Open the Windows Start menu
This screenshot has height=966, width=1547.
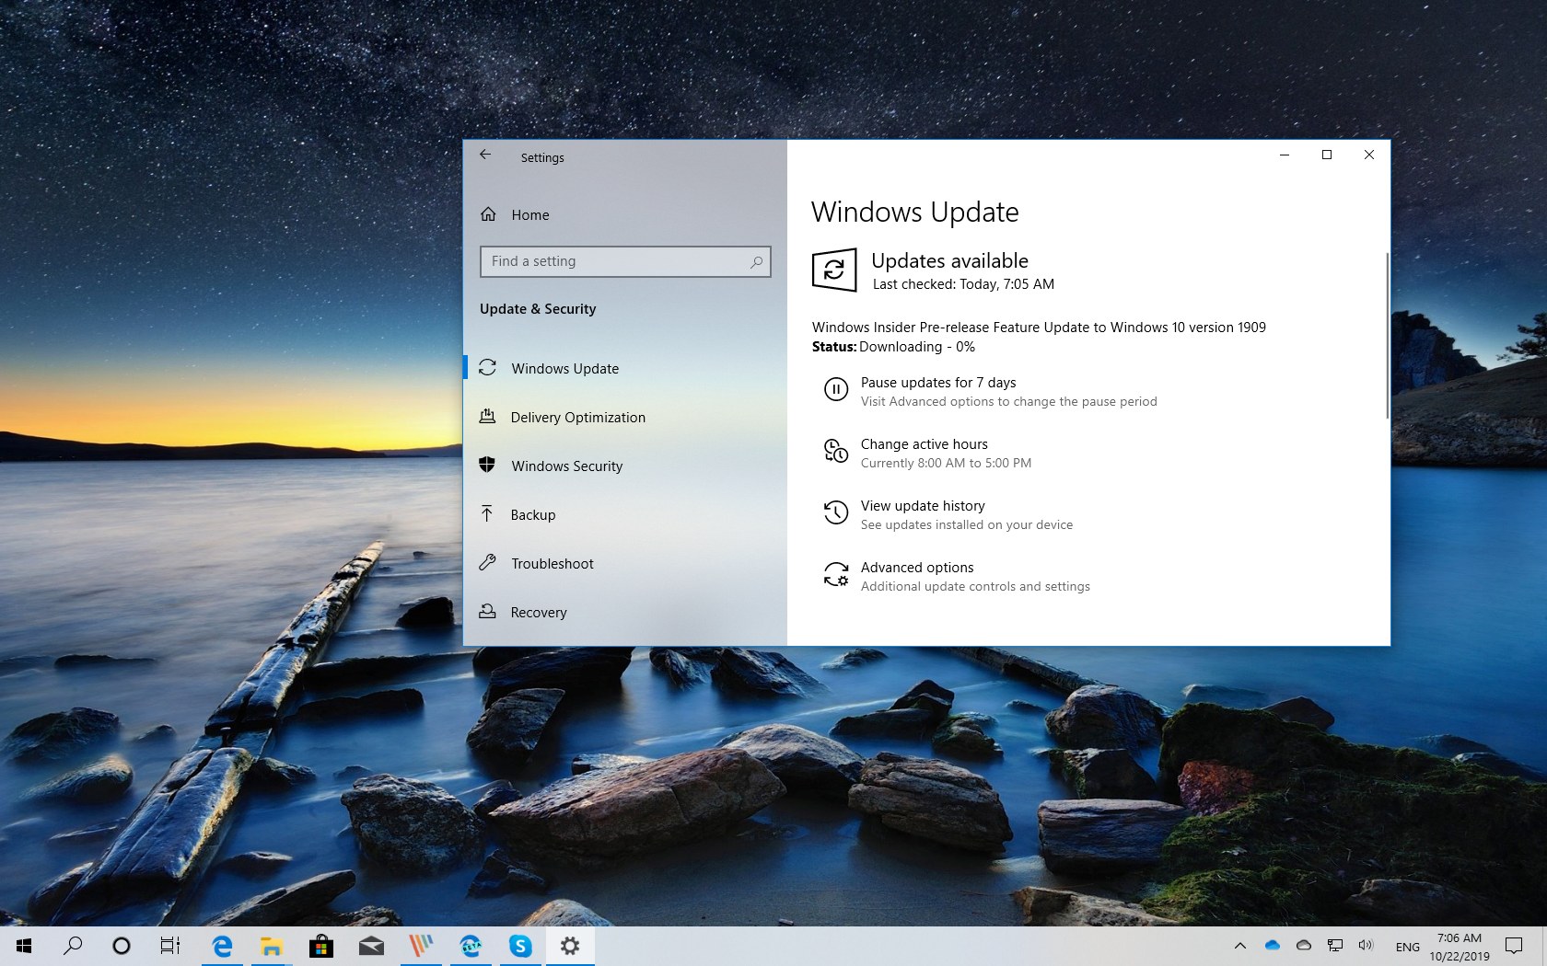pos(25,946)
